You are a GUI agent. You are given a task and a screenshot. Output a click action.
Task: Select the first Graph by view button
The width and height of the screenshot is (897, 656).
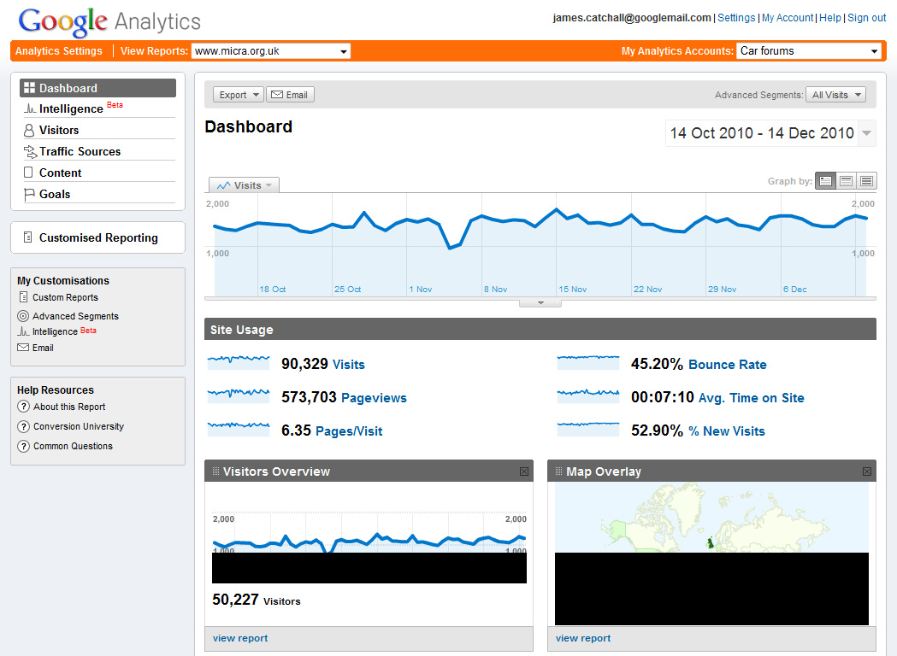coord(825,181)
